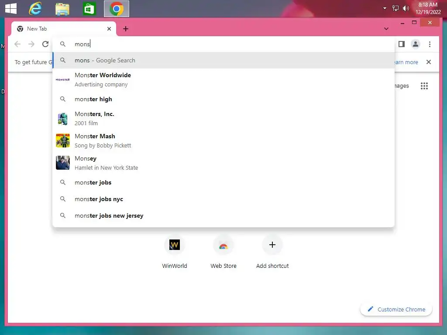Launch Internet Explorer from taskbar

point(35,9)
